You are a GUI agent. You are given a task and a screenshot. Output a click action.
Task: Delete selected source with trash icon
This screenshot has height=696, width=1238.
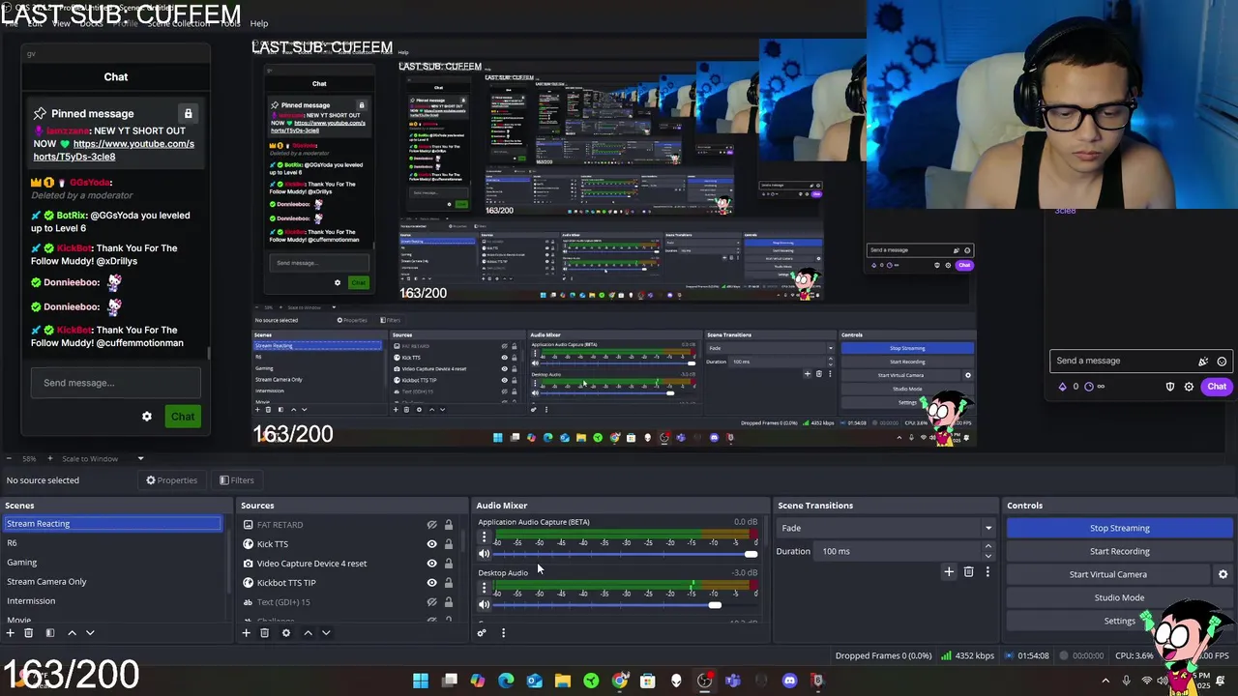click(264, 633)
